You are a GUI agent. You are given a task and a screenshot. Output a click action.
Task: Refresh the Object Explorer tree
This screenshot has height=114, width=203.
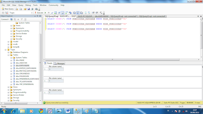coord(25,19)
